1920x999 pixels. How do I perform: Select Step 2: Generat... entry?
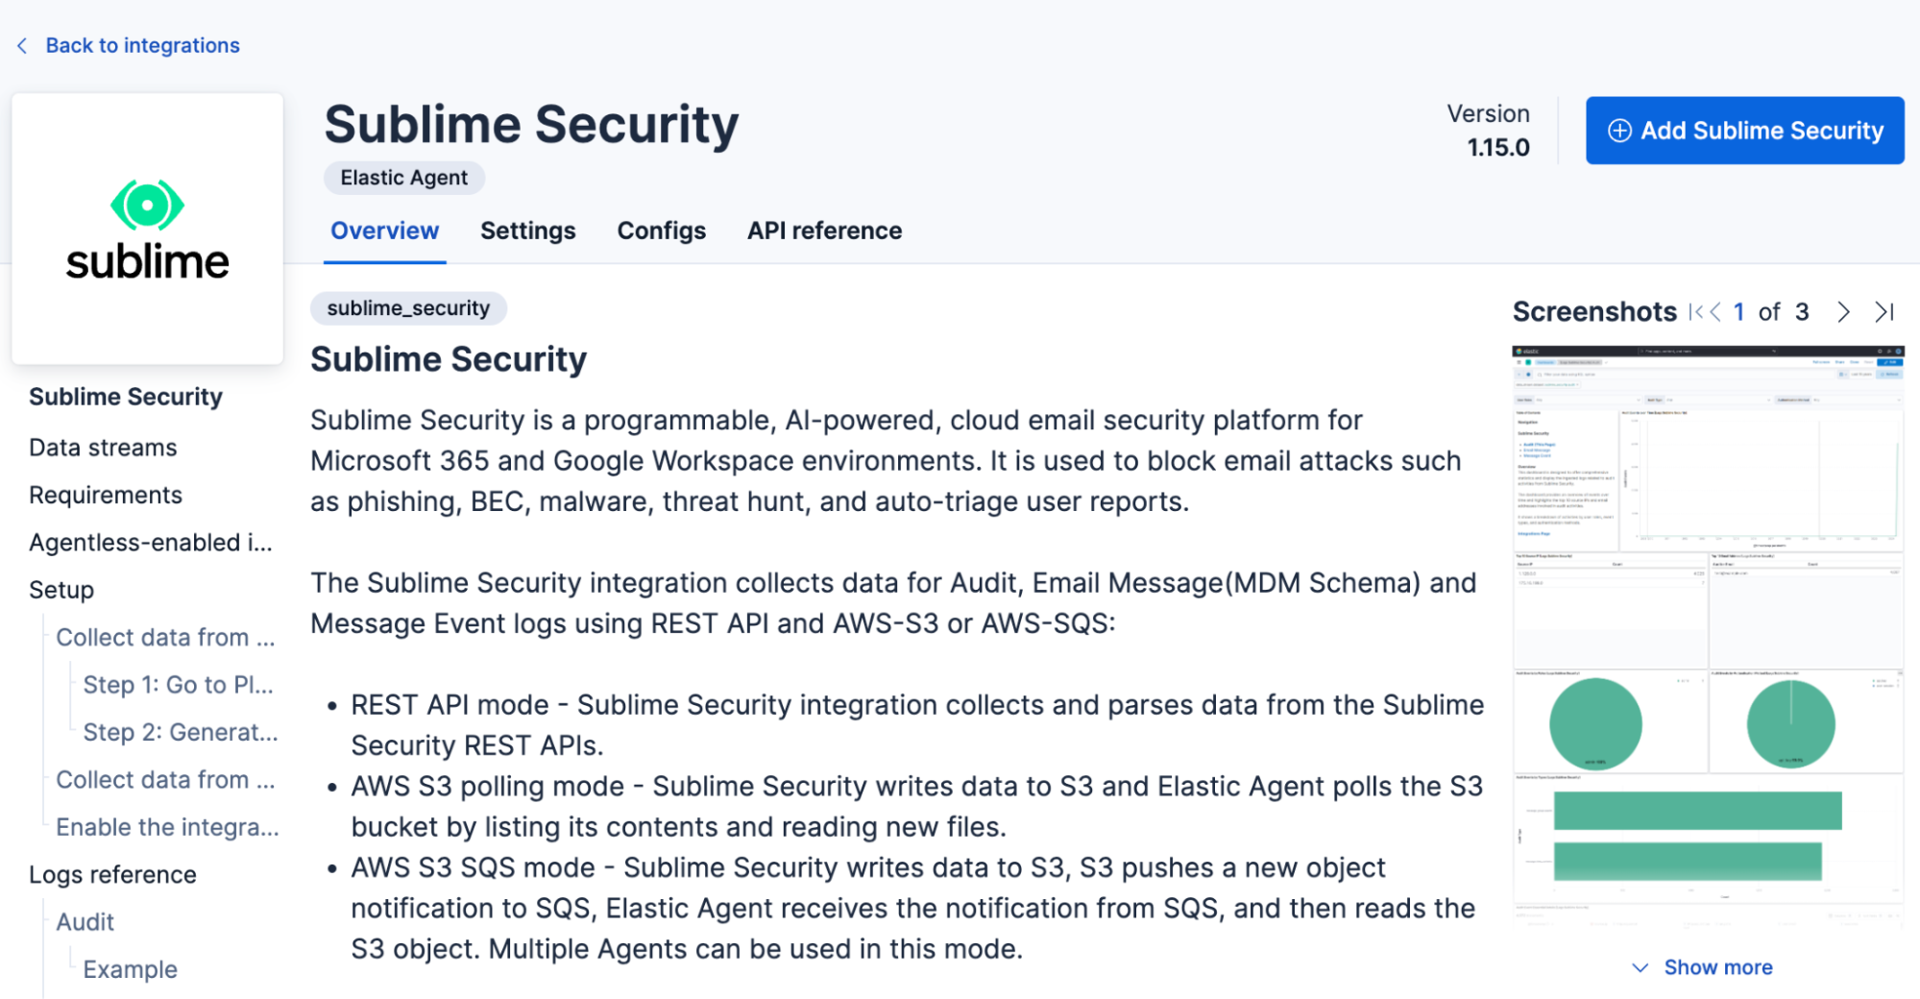(181, 732)
